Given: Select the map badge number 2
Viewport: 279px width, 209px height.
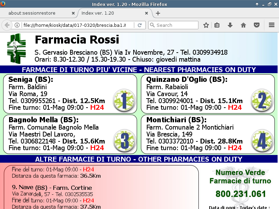Looking at the screenshot, I should (262, 101).
